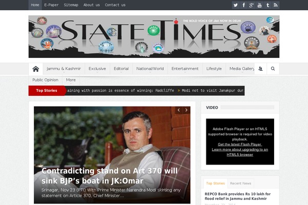
Task: Click Get the latest Flash Player
Action: click(240, 145)
